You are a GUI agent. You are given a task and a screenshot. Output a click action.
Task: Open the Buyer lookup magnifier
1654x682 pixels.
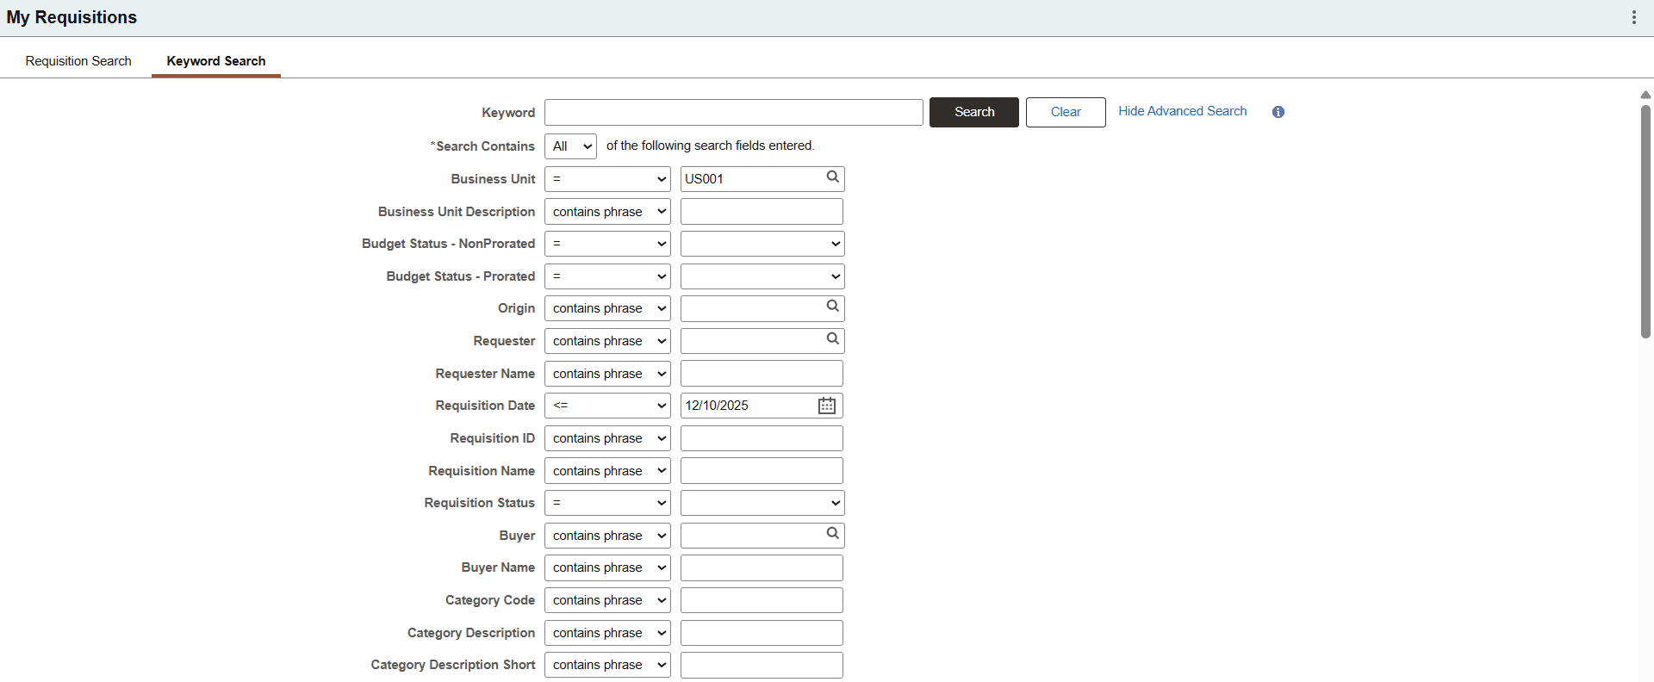click(x=832, y=534)
